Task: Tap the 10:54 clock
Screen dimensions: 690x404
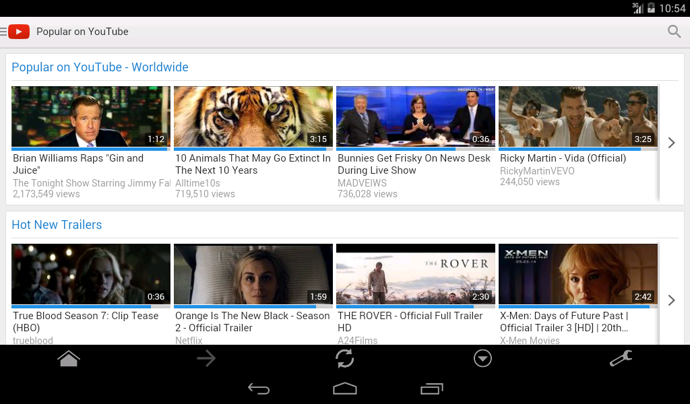Action: 672,8
